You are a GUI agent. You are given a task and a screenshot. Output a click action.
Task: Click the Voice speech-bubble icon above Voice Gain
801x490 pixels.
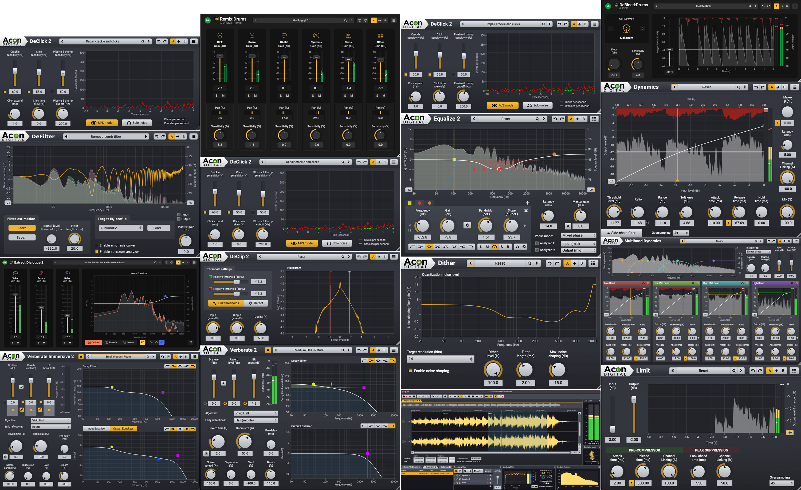[15, 273]
